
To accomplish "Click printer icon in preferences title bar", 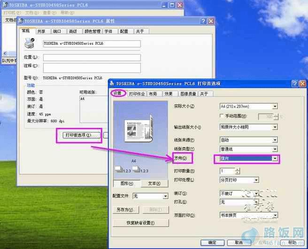I will click(x=112, y=84).
